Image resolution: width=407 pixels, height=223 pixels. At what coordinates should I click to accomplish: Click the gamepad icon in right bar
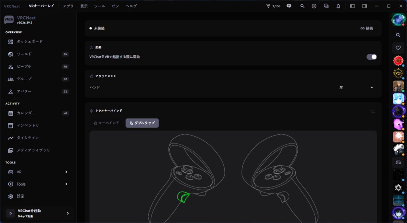click(398, 162)
